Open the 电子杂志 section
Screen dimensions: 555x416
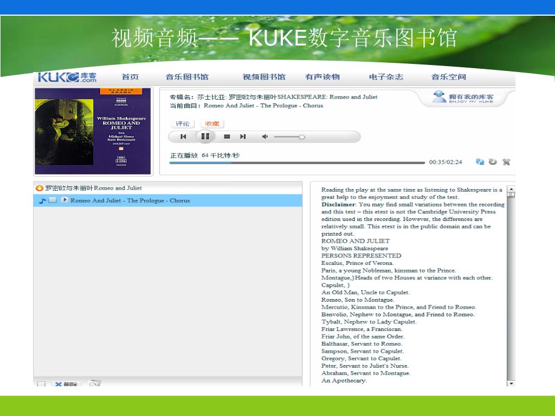(386, 77)
